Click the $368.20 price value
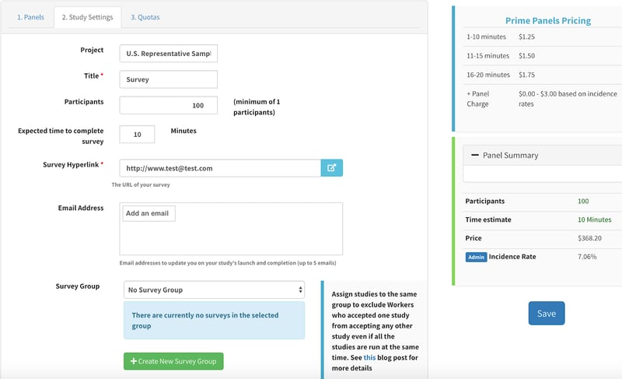This screenshot has height=379, width=622. [x=591, y=238]
